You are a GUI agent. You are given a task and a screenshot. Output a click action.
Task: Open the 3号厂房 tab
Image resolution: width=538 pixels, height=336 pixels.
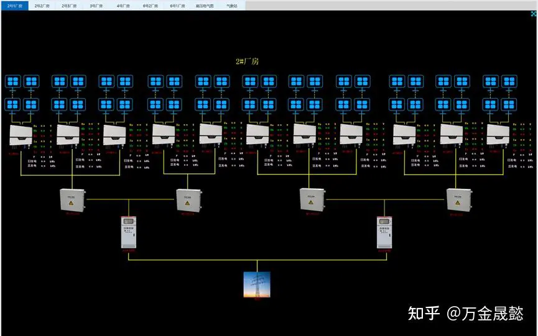pyautogui.click(x=96, y=5)
